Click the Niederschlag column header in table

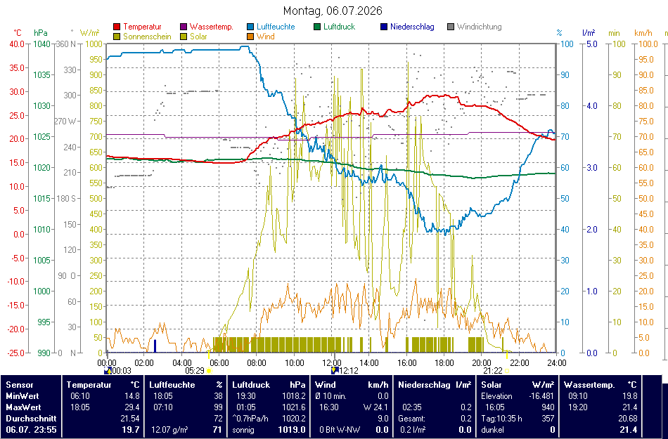coord(424,385)
